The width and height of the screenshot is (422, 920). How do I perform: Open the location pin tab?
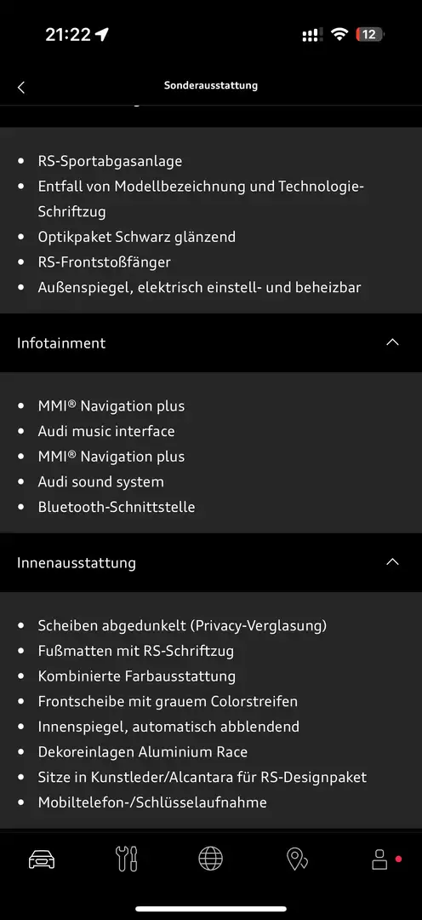[x=297, y=860]
